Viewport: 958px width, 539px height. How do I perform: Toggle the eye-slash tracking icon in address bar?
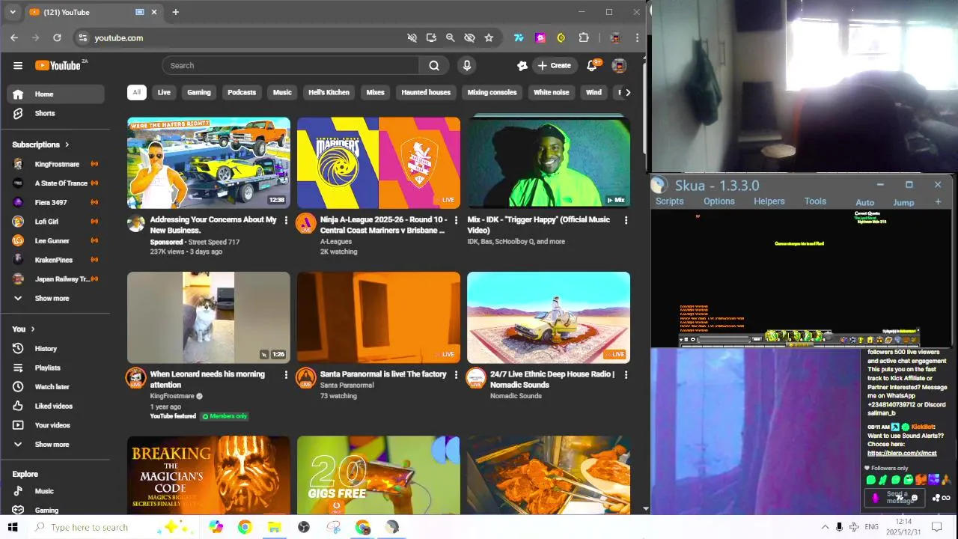(x=469, y=37)
